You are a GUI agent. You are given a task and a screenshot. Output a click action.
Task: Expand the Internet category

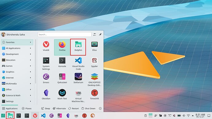(17, 78)
